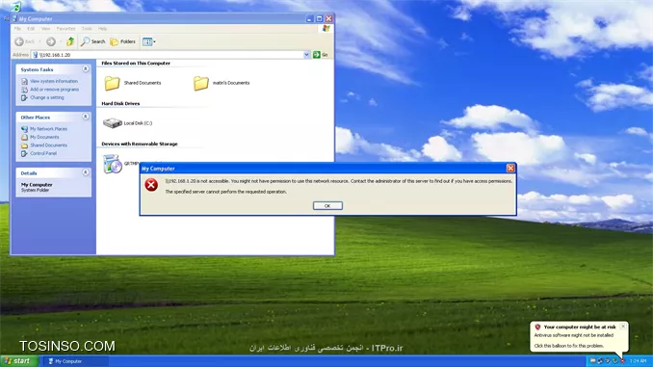This screenshot has height=367, width=653.
Task: Select the matin's Documents folder icon
Action: pyautogui.click(x=201, y=83)
